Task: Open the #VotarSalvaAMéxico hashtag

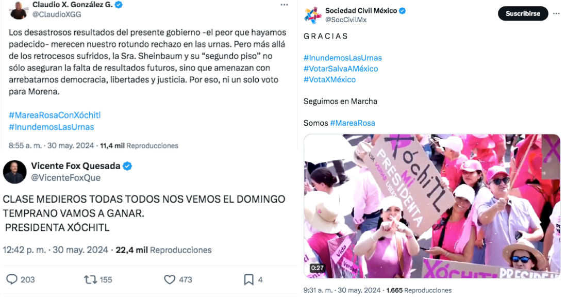Action: [x=341, y=69]
